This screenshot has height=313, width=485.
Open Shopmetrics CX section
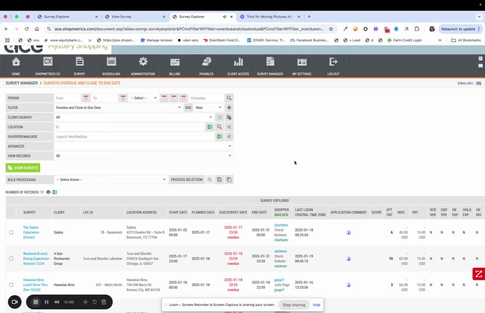(x=48, y=66)
